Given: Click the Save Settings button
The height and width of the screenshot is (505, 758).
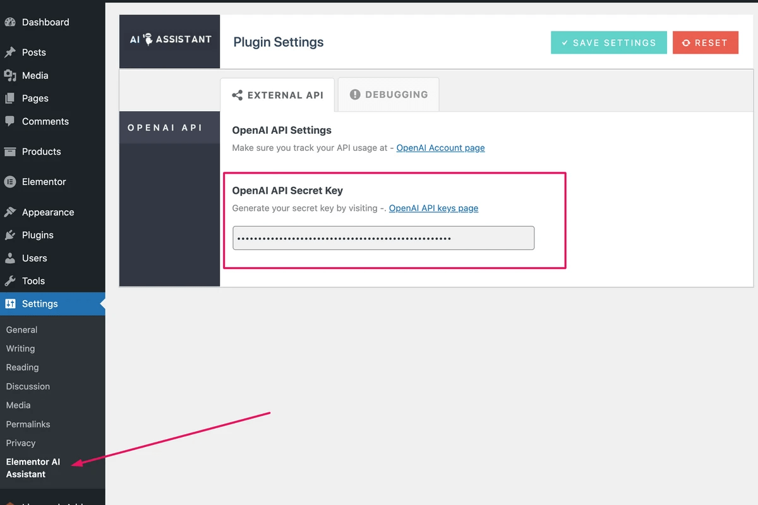Looking at the screenshot, I should (x=609, y=42).
